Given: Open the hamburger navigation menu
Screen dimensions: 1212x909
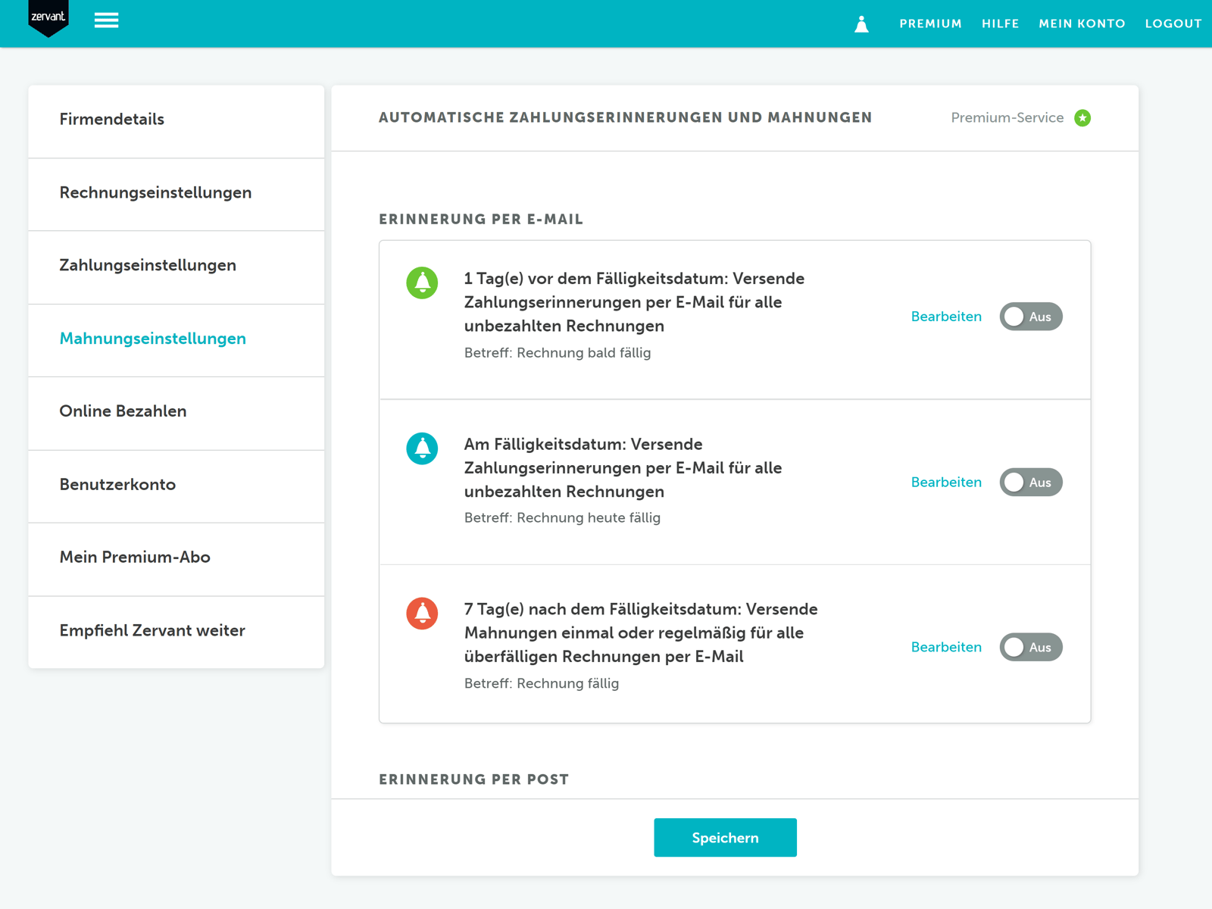Looking at the screenshot, I should [106, 20].
